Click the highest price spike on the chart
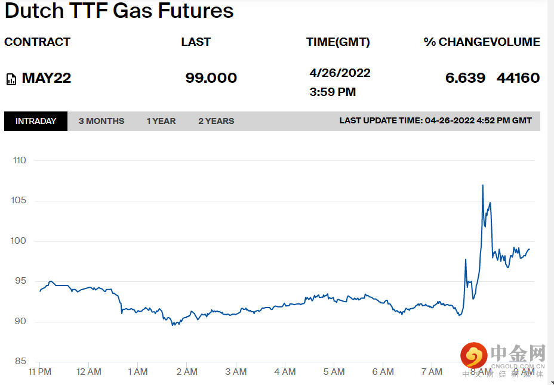 pyautogui.click(x=482, y=186)
